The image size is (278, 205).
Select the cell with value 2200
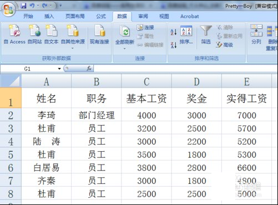point(196,141)
